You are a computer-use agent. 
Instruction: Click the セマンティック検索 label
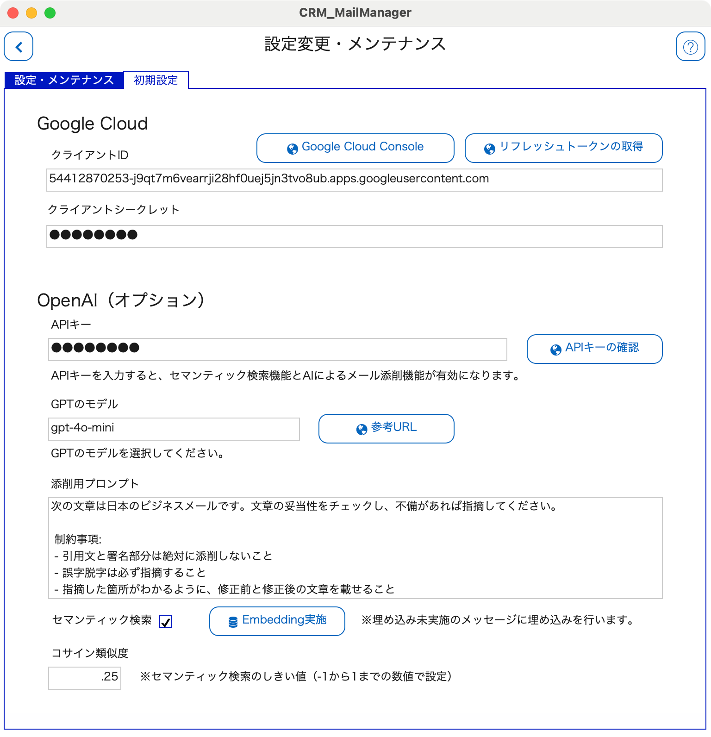click(102, 620)
